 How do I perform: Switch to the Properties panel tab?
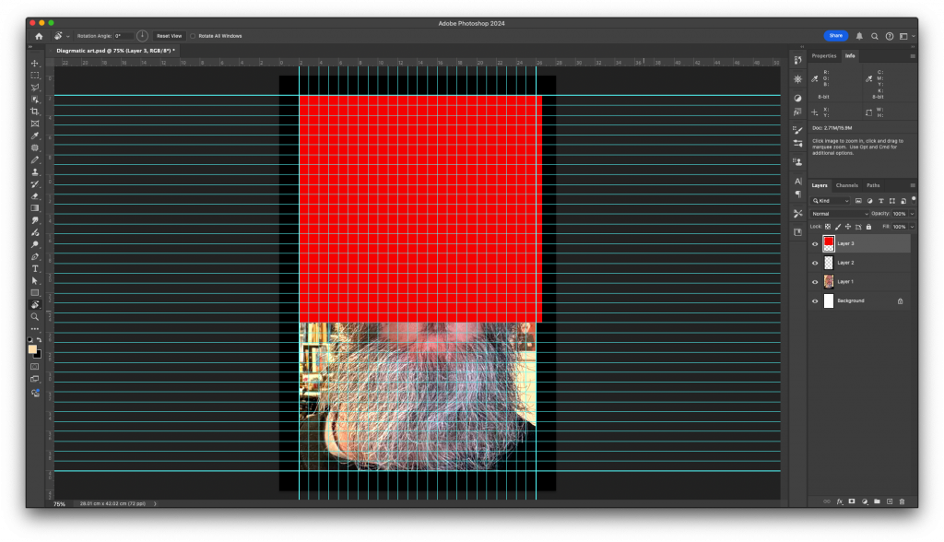[x=823, y=55]
